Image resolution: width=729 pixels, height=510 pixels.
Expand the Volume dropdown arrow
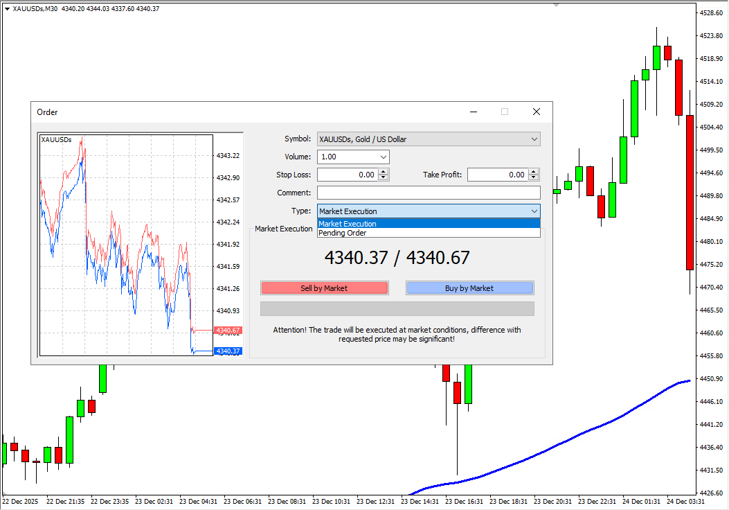pos(383,157)
